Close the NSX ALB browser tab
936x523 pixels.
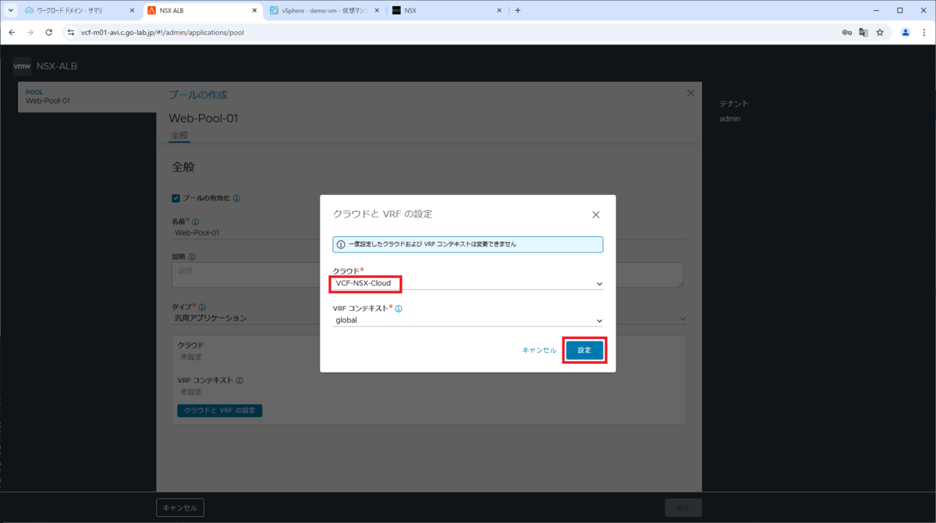(x=254, y=10)
